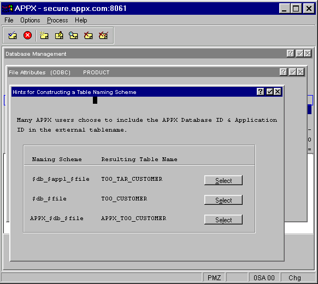Close the Hints for Constructing dialog

[x=278, y=92]
